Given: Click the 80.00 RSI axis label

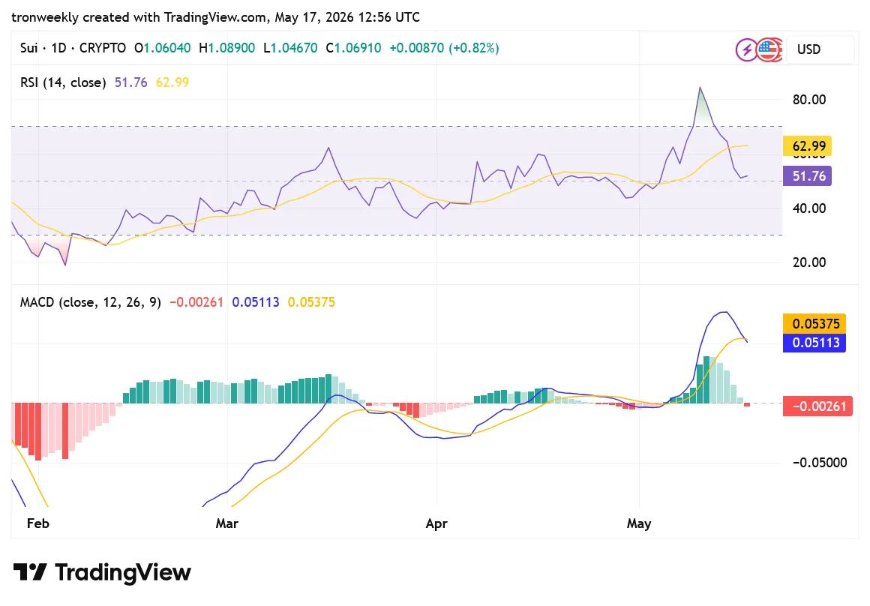Looking at the screenshot, I should point(809,100).
